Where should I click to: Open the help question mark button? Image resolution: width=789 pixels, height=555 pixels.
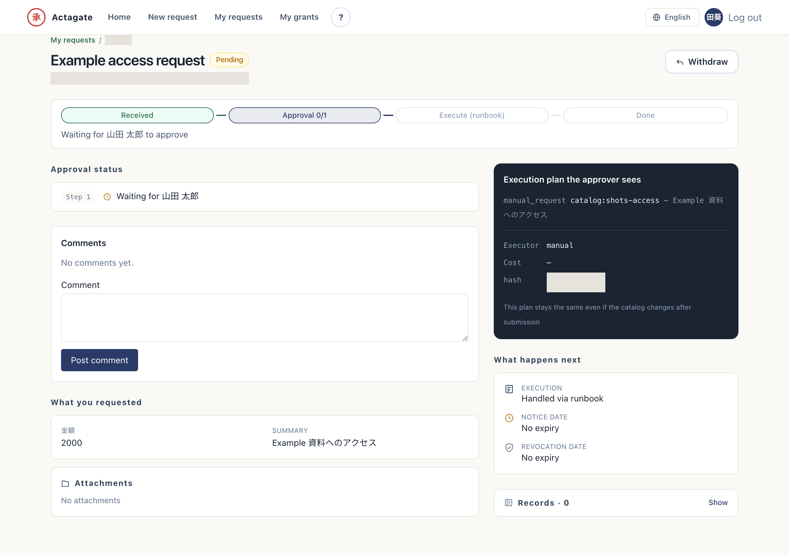point(341,17)
